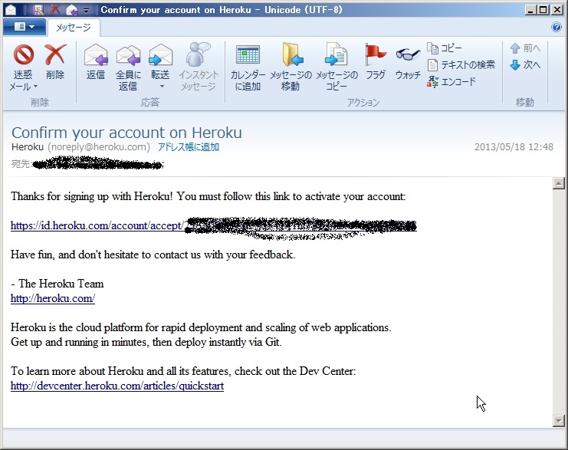
Task: Minimize the message window
Action: [530, 10]
